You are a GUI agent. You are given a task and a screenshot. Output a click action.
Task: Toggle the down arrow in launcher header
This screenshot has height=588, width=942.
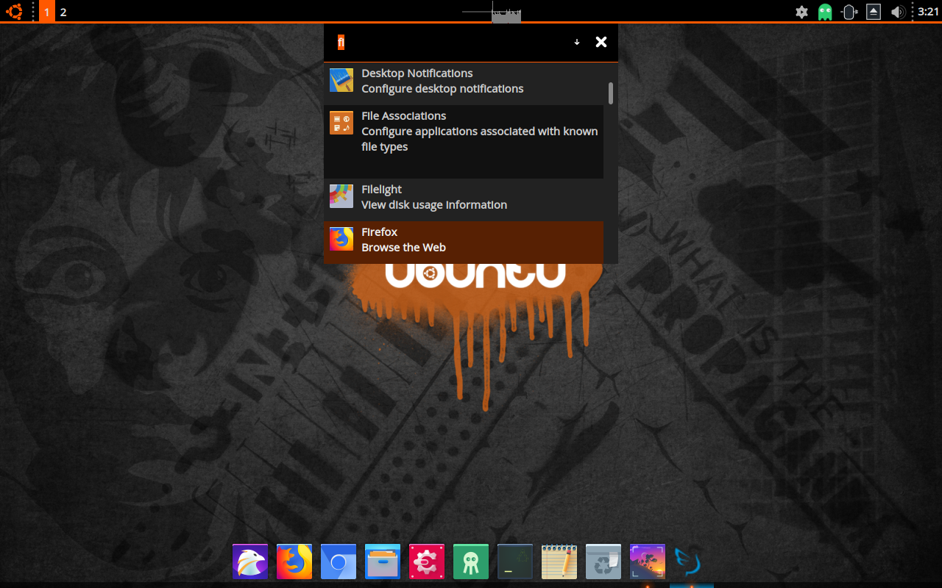577,42
